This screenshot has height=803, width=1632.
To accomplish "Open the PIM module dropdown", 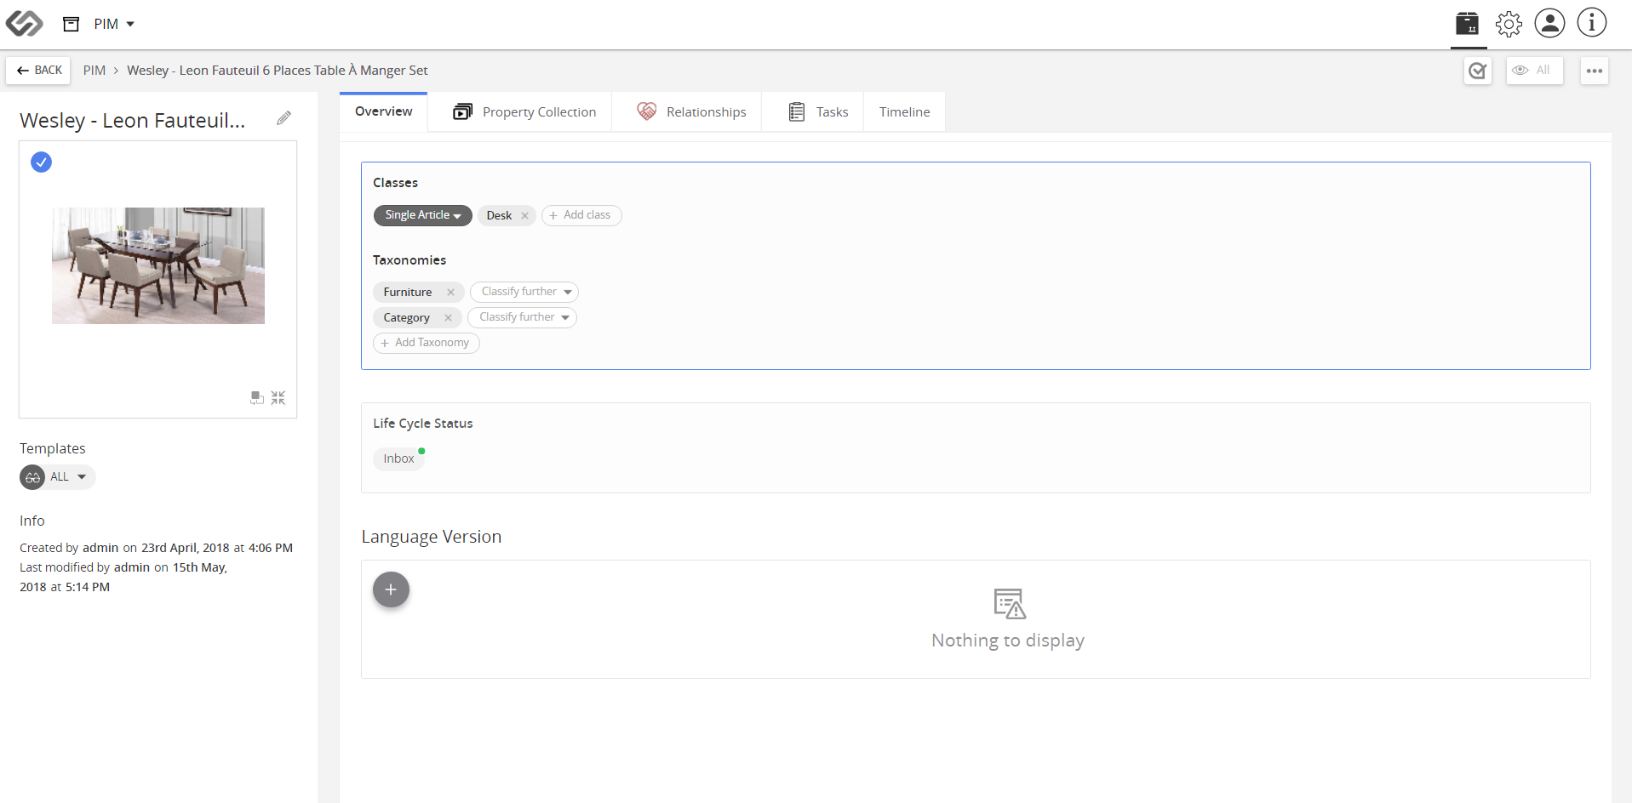I will click(114, 24).
